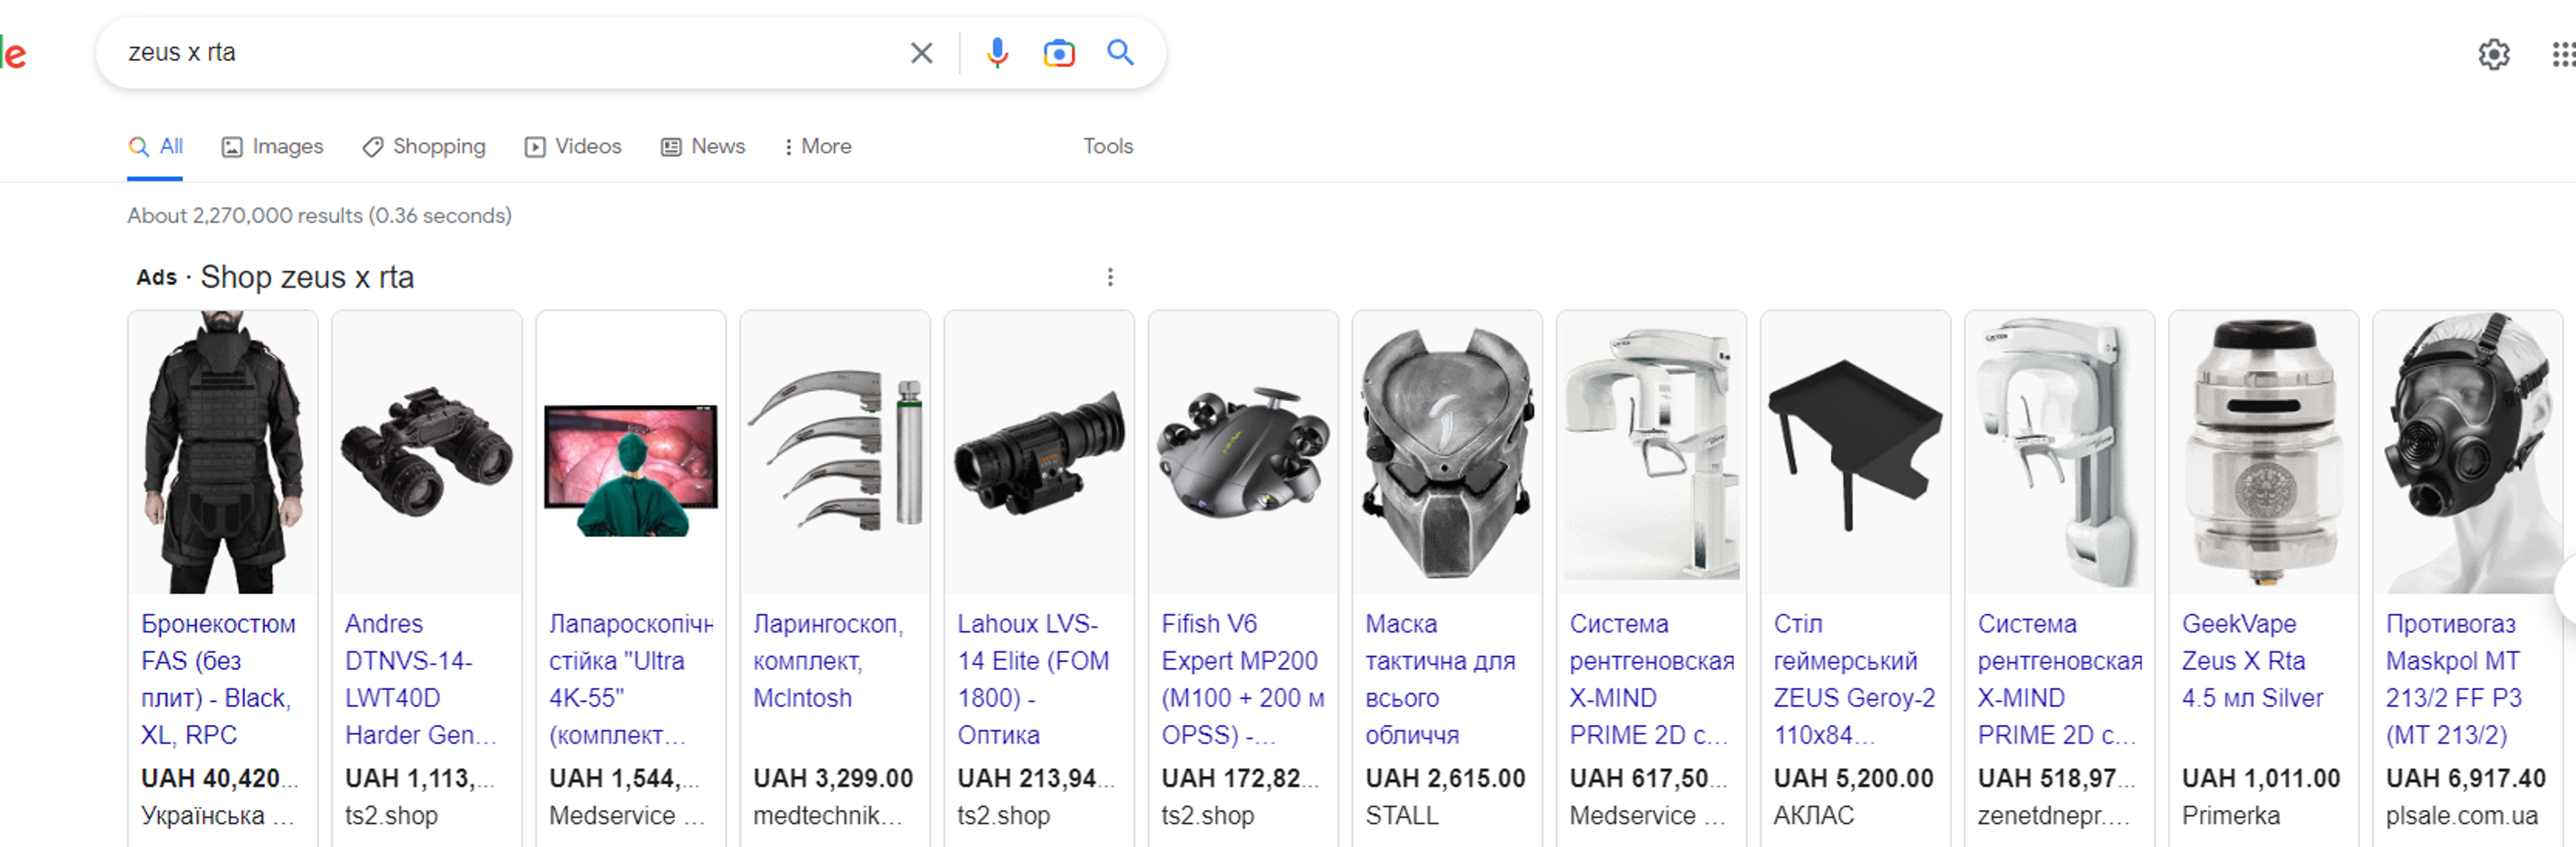
Task: Follow the 'Andres DTNVS-14-LWT40D' title link
Action: [421, 679]
